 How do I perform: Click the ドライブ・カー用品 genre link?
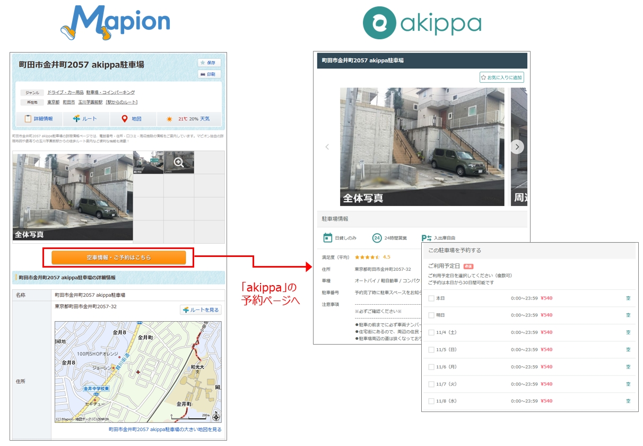coord(65,92)
